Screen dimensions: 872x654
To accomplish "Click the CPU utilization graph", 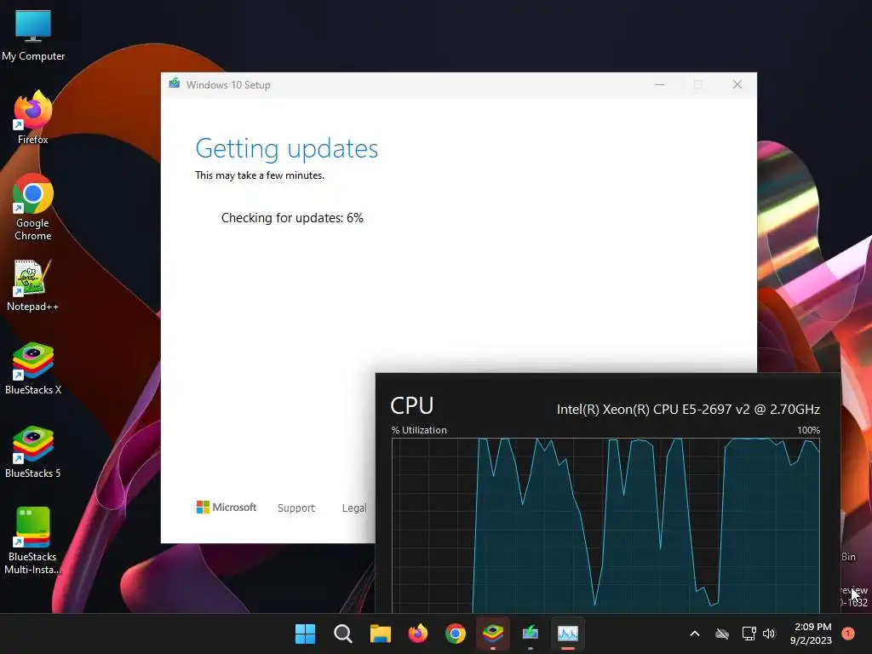I will tap(605, 525).
